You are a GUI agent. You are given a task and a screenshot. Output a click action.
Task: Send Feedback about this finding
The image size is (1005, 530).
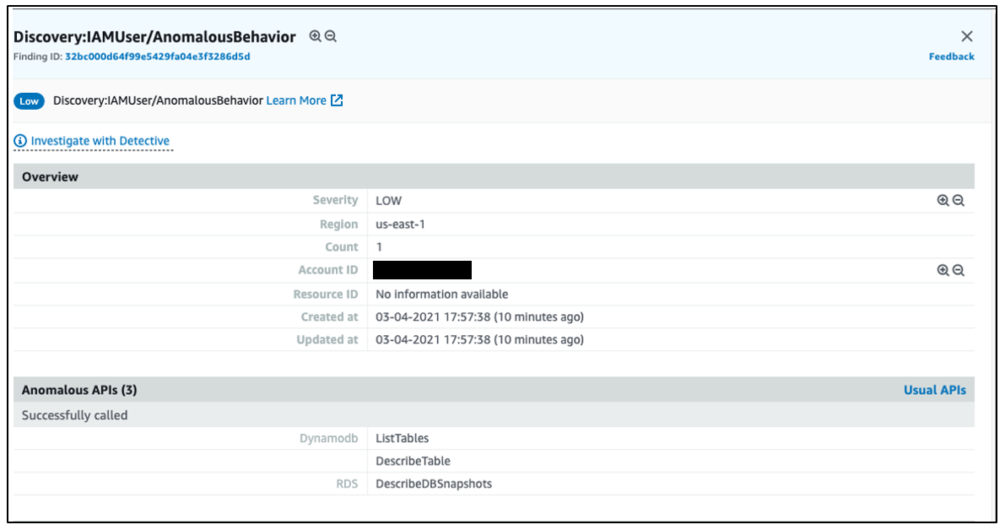(952, 57)
